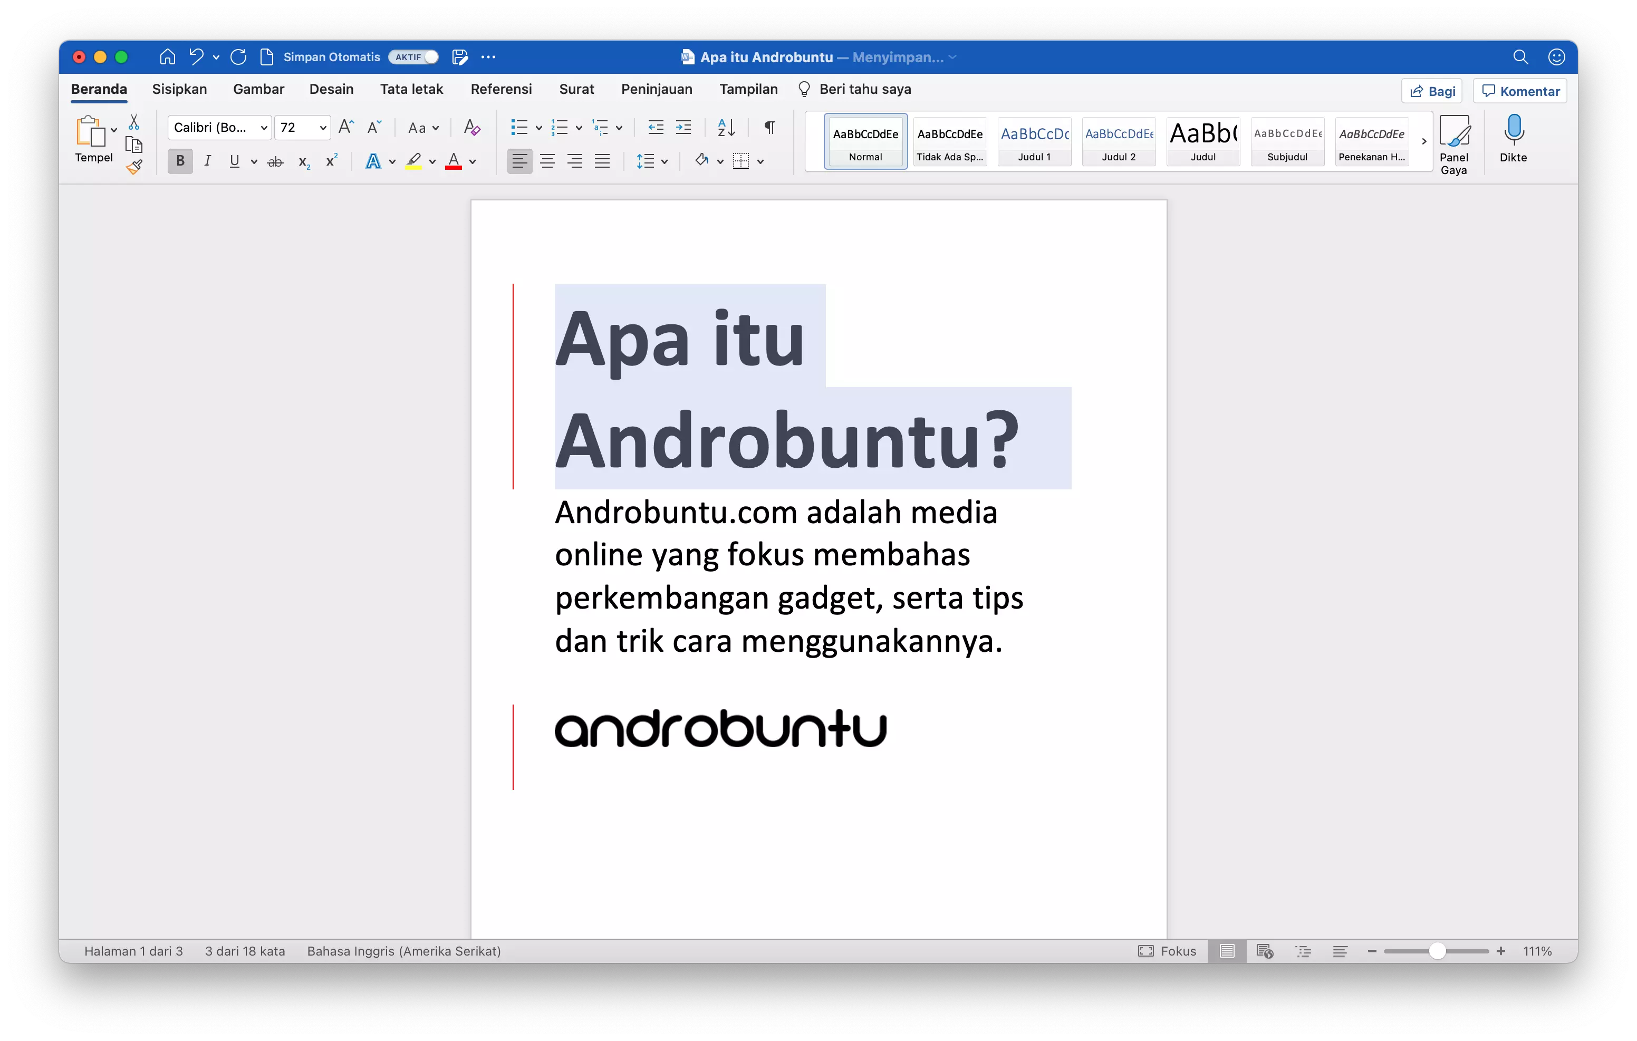Click the red font color button
The width and height of the screenshot is (1637, 1041).
(454, 161)
